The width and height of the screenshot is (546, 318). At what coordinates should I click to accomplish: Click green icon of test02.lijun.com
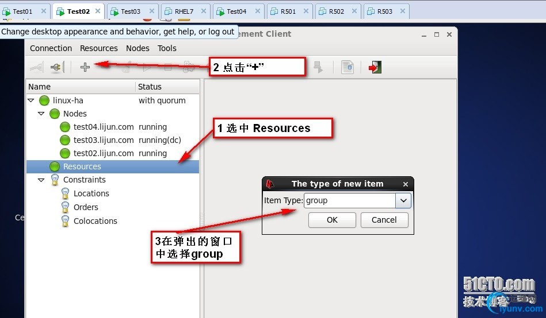65,153
